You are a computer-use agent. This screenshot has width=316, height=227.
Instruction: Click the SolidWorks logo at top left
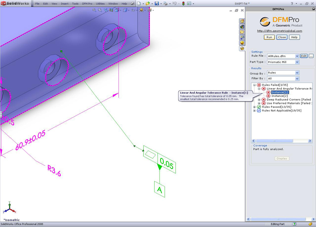coord(15,4)
